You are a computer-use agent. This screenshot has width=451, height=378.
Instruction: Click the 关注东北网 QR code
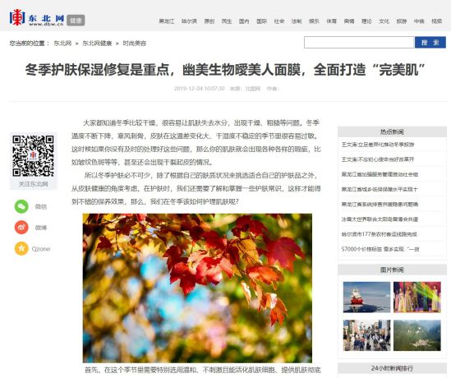pos(34,155)
